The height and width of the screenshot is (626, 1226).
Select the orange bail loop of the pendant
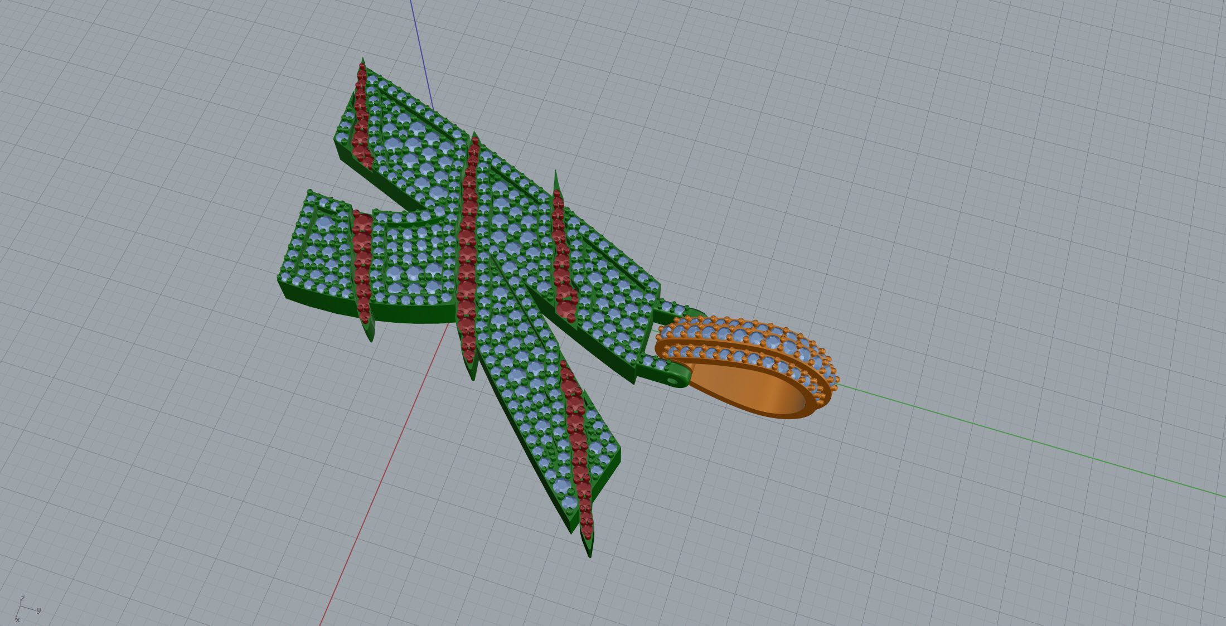click(x=747, y=368)
